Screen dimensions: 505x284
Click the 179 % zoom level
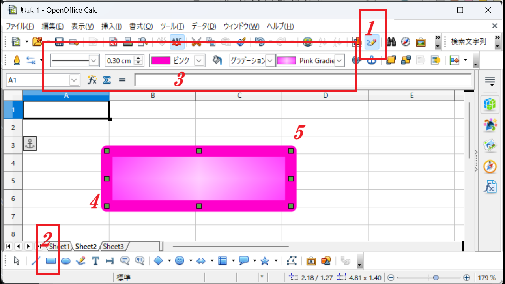pyautogui.click(x=487, y=278)
